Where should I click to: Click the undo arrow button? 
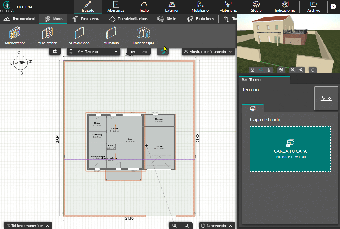[x=133, y=52]
